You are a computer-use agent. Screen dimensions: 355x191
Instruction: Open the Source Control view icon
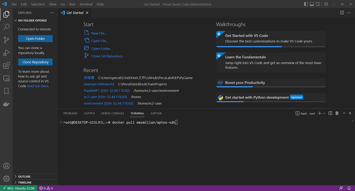pos(6,40)
